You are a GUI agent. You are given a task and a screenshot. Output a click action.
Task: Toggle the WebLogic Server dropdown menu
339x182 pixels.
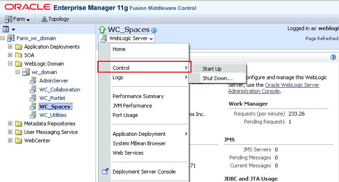(x=127, y=38)
